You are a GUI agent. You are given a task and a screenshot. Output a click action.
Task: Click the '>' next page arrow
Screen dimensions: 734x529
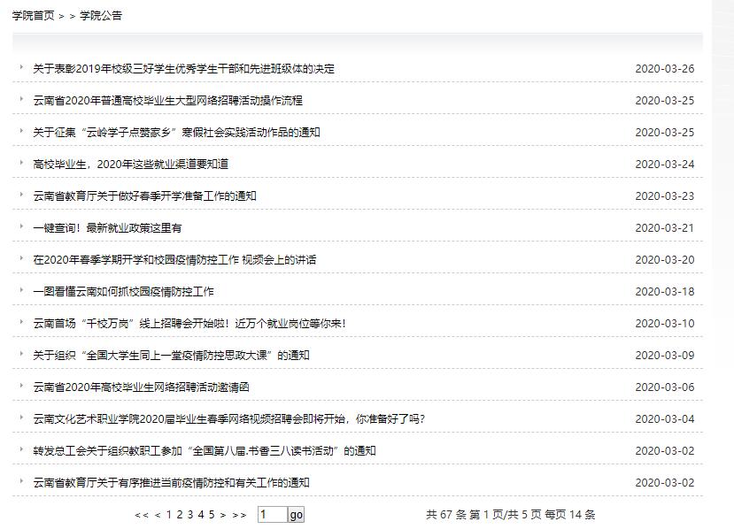pos(223,515)
